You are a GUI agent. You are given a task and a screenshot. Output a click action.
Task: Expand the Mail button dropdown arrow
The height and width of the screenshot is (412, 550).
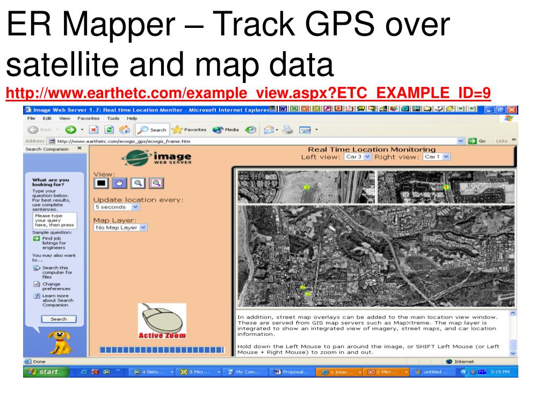277,130
